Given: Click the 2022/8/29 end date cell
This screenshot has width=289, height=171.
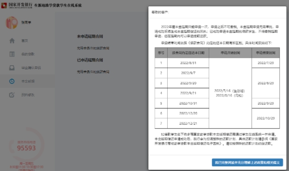Looking at the screenshot, I should tap(266, 83).
